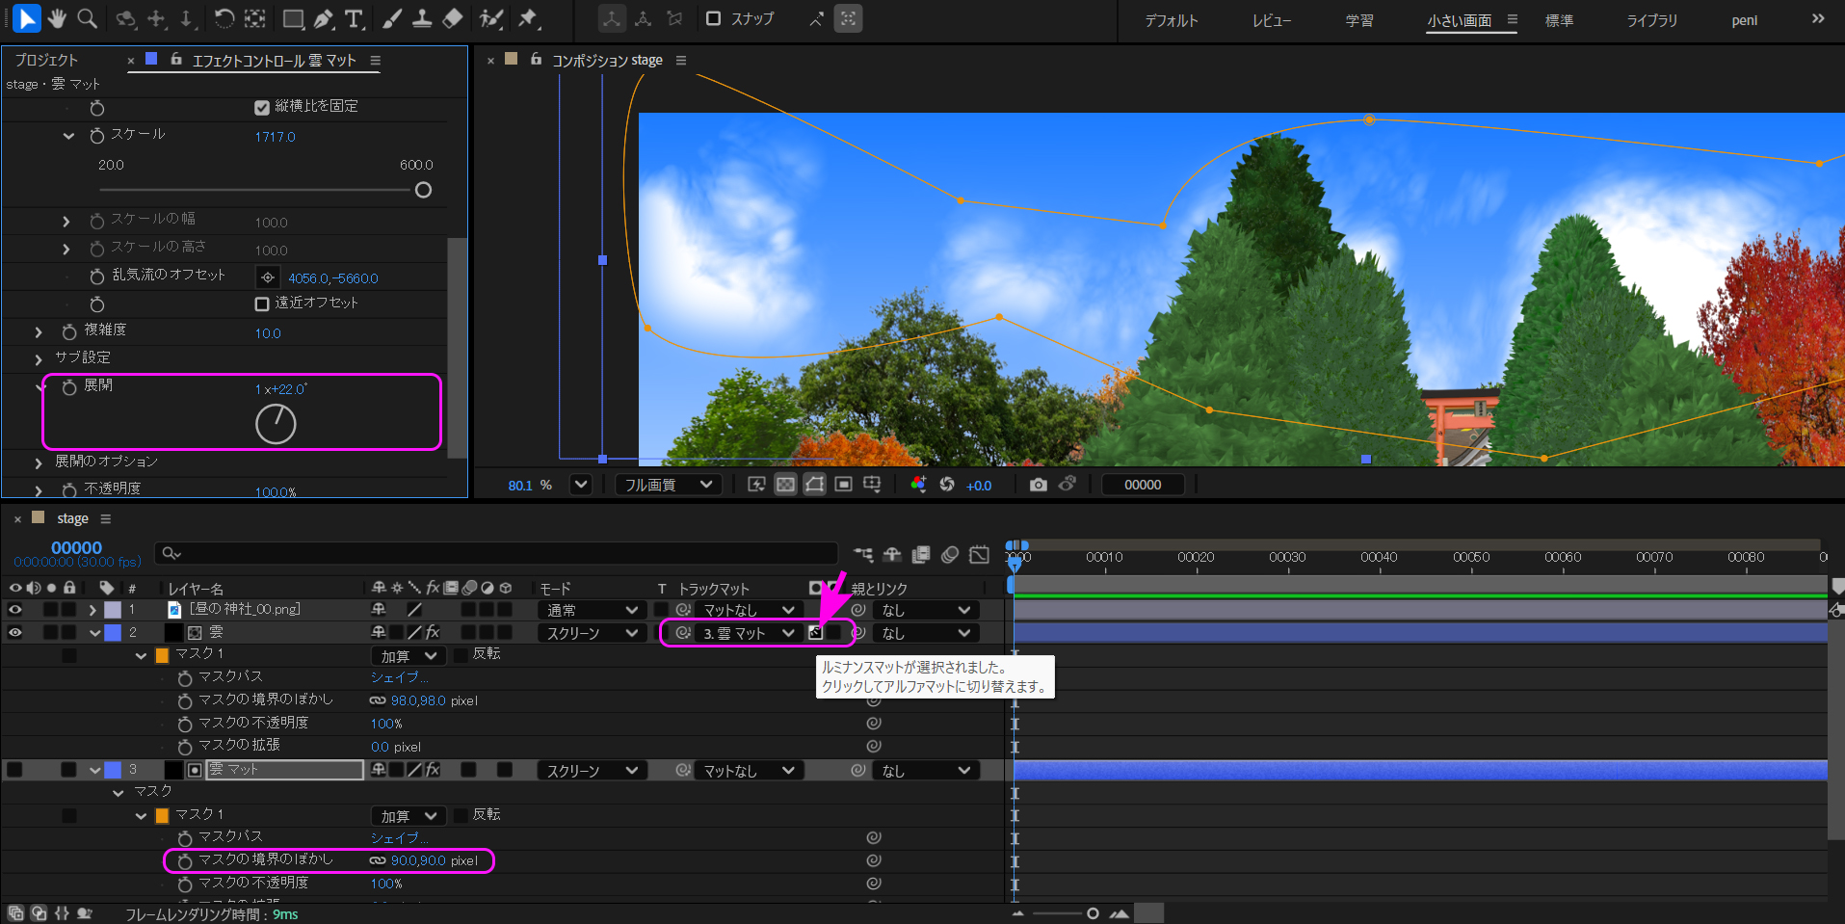This screenshot has width=1845, height=924.
Task: Switch to the ライブラリ workspace
Action: (1651, 20)
